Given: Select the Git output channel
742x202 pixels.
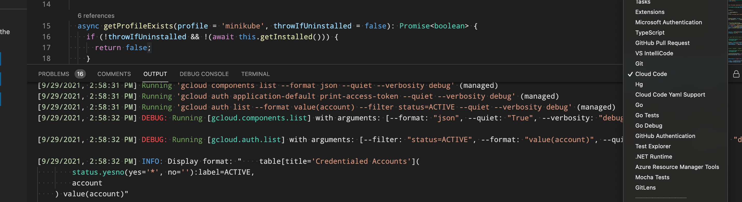Looking at the screenshot, I should pyautogui.click(x=639, y=64).
